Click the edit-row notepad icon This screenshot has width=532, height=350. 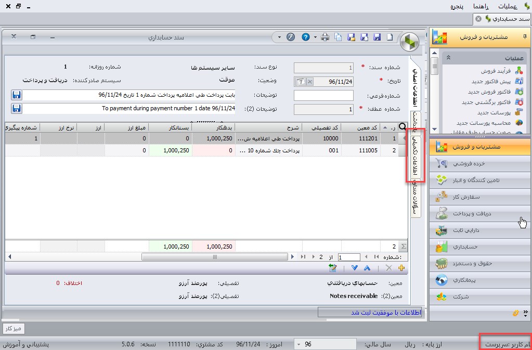333,268
